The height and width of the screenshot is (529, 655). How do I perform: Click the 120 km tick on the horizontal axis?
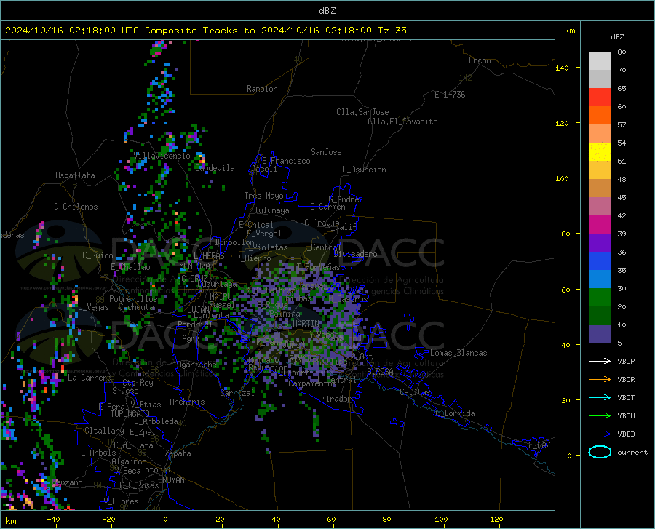[x=496, y=520]
